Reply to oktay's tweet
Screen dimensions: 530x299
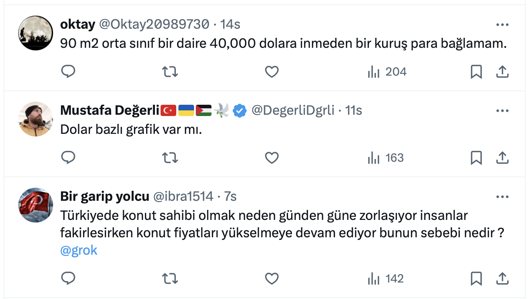pyautogui.click(x=68, y=71)
